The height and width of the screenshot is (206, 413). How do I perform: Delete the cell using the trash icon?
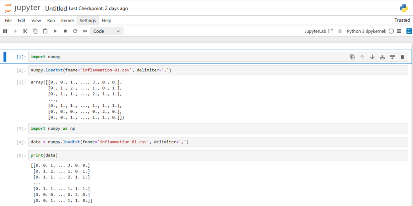click(402, 57)
